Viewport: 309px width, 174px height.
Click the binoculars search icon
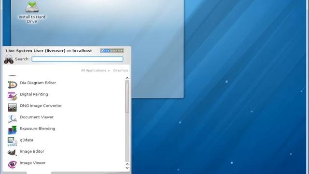(9, 59)
